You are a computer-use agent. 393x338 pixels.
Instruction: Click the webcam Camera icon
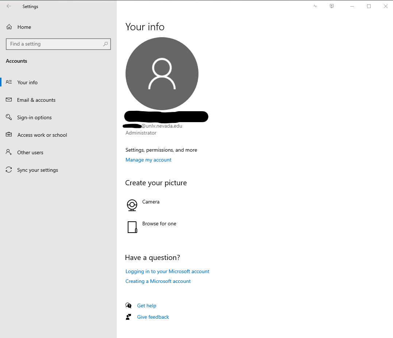click(x=132, y=205)
